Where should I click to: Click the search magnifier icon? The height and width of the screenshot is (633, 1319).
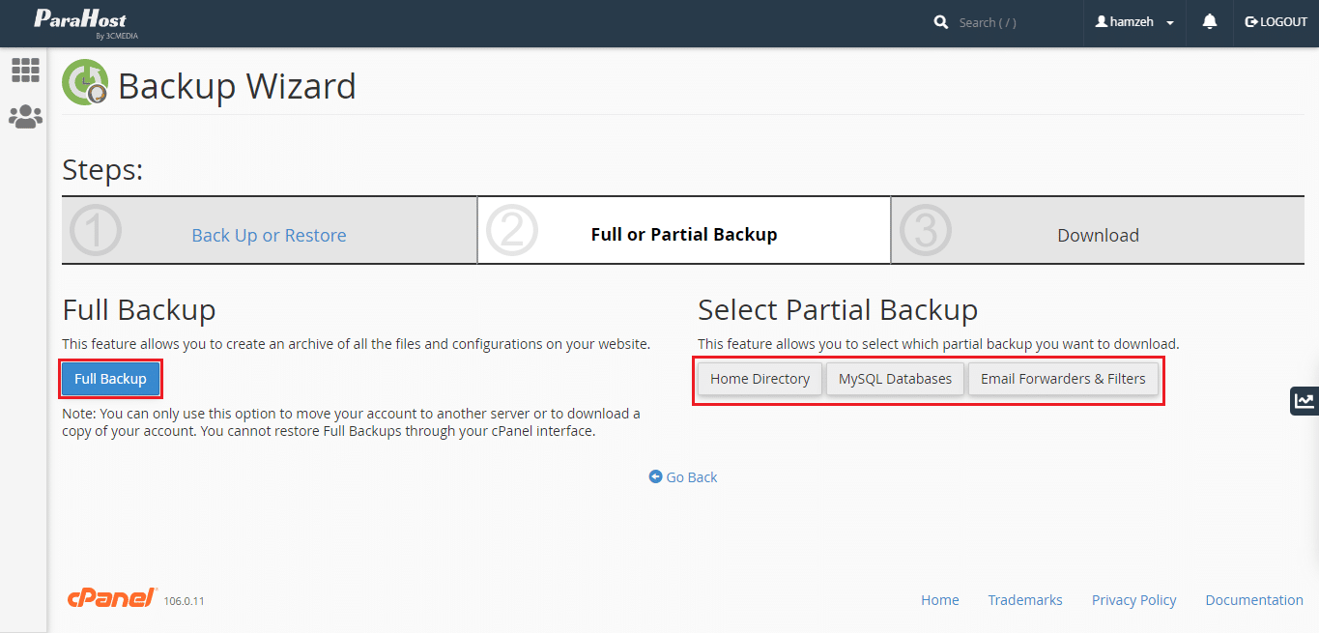click(x=941, y=22)
